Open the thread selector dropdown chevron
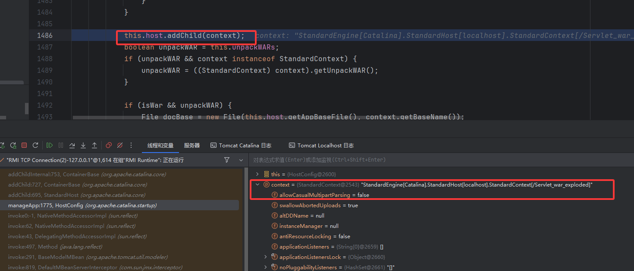 pyautogui.click(x=241, y=160)
